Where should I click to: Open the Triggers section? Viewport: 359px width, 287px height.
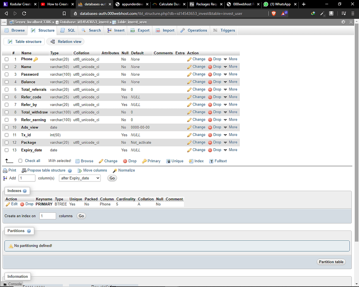coord(225,30)
